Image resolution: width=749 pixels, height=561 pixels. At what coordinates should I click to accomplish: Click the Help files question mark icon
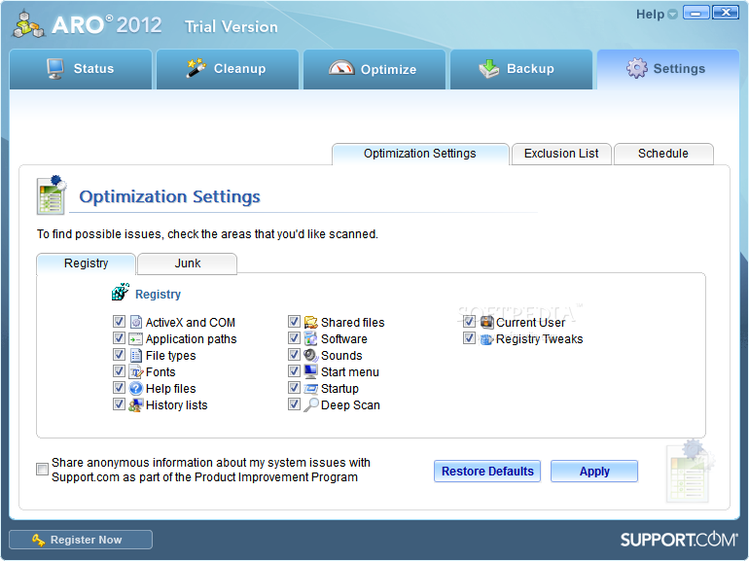pos(136,388)
